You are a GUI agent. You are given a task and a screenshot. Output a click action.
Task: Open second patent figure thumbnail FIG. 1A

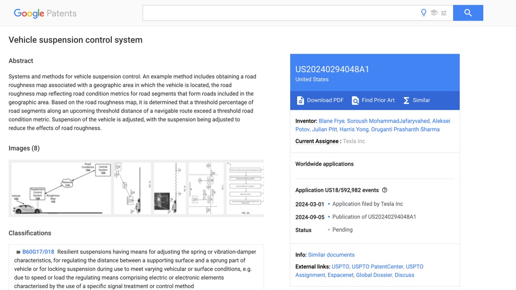[132, 188]
